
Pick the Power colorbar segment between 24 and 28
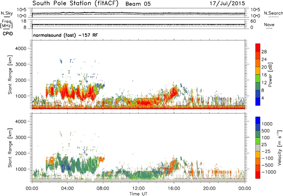pos(258,56)
